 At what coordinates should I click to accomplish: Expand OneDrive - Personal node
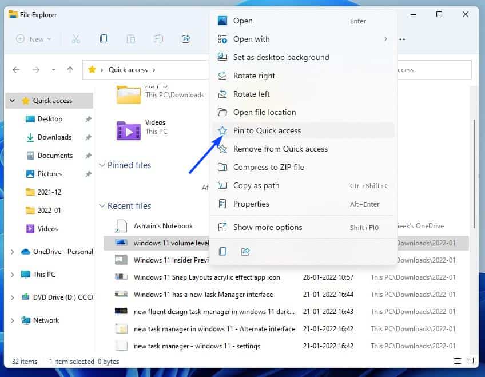(x=13, y=252)
